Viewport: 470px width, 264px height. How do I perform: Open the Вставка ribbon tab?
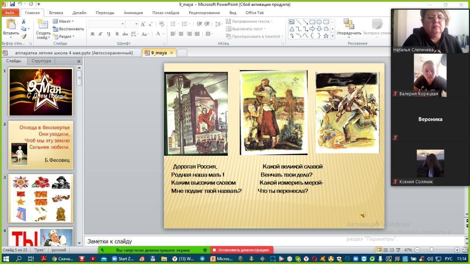[x=56, y=12]
